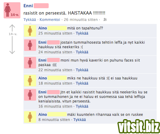This screenshot has width=160, height=134.
Task: Click Aino's avatar on 'mäki kuuntelen' comment
Action: click(x=30, y=117)
